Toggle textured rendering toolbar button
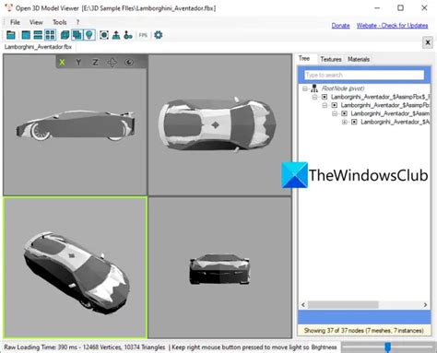 pyautogui.click(x=77, y=35)
